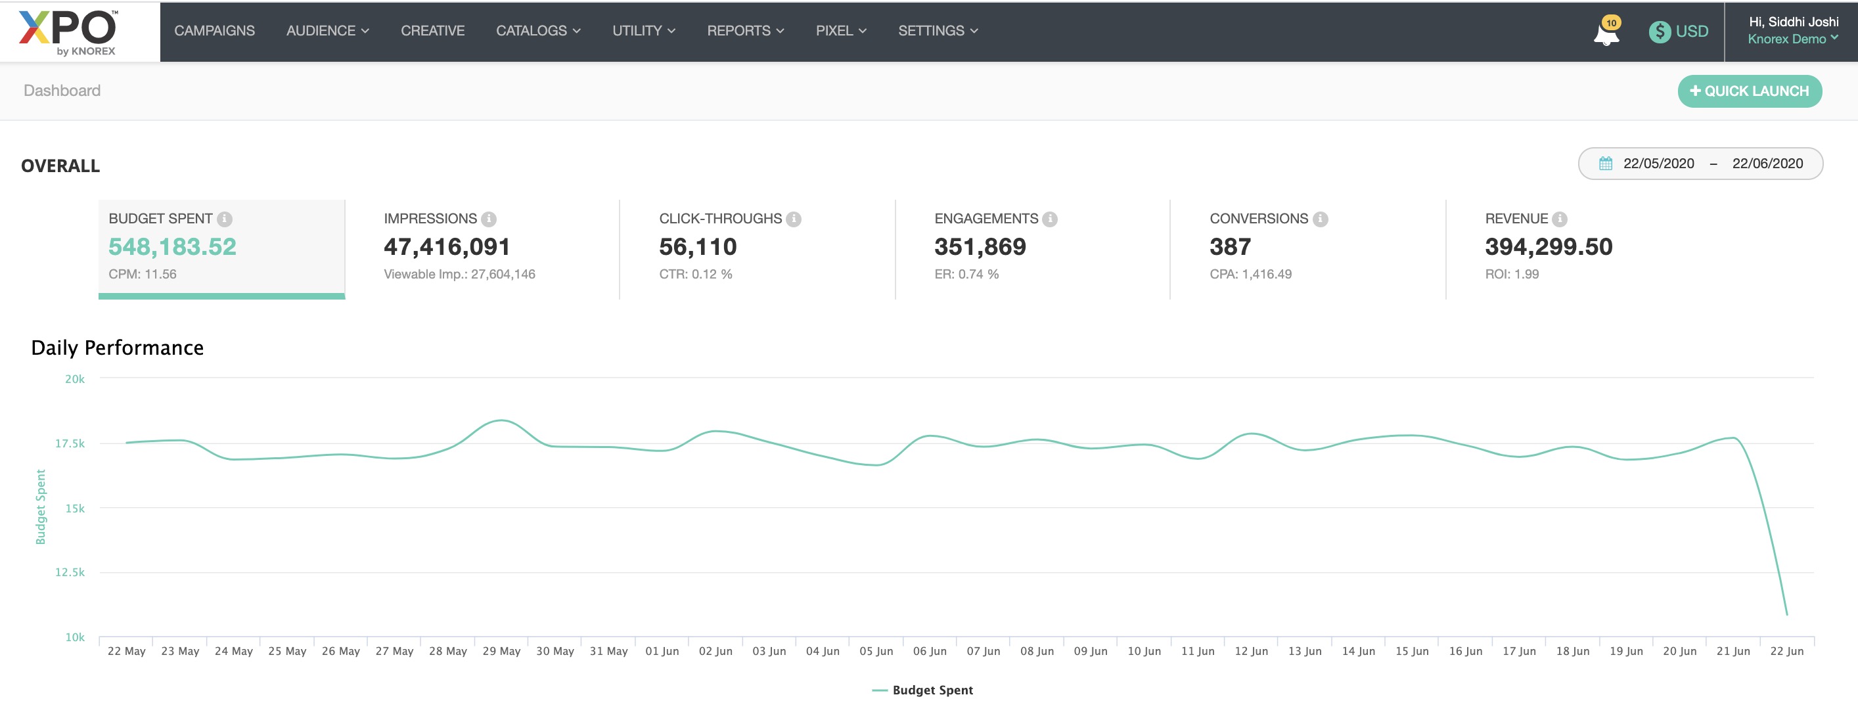Go to the Campaigns menu item
Screen dimensions: 1858x720
pos(214,31)
